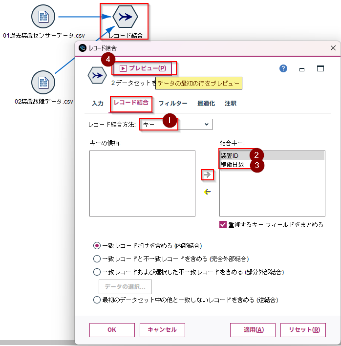Open the レコード結合方法 dropdown

point(176,125)
